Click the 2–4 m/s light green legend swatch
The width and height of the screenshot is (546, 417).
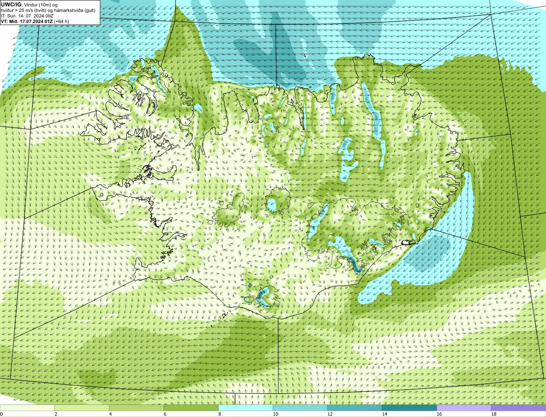coord(82,408)
